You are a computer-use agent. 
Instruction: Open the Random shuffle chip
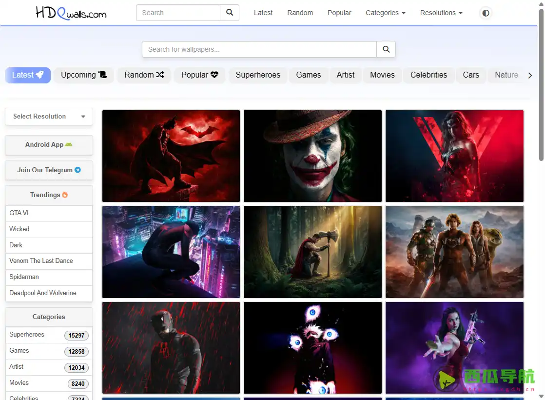point(144,75)
